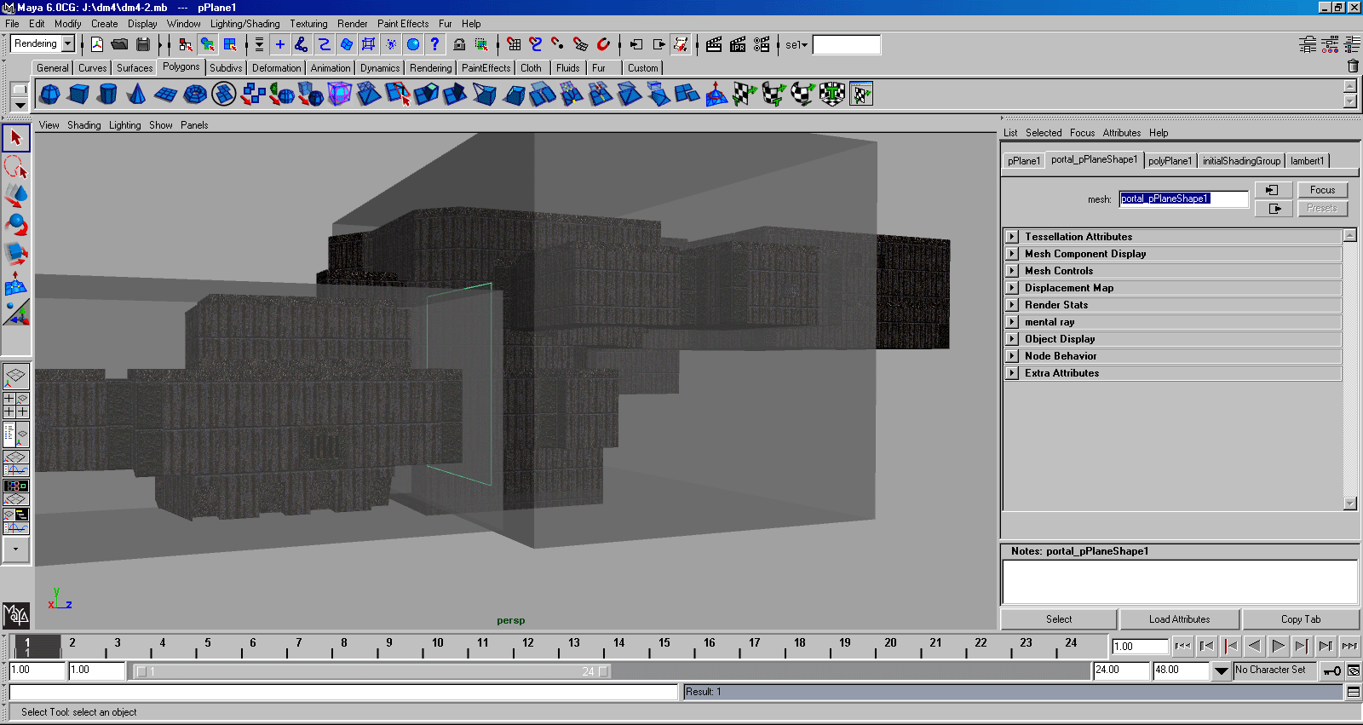Jump to frame 12 on the time slider
Screen dimensions: 1363x725
[x=528, y=647]
